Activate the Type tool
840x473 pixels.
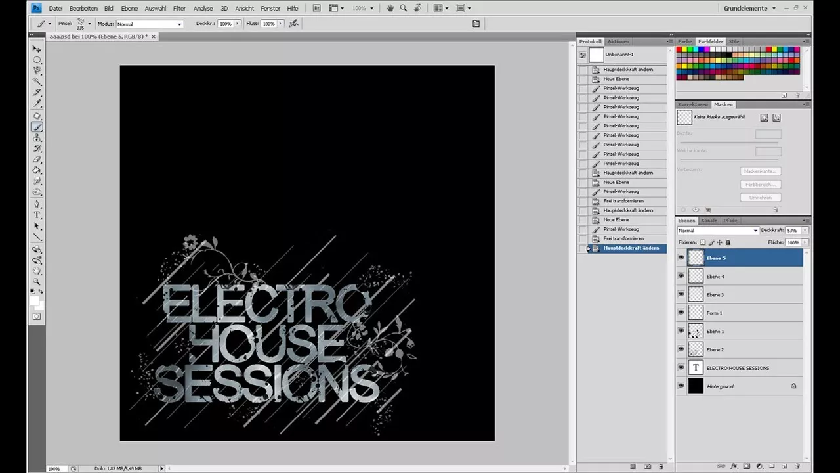pos(37,215)
